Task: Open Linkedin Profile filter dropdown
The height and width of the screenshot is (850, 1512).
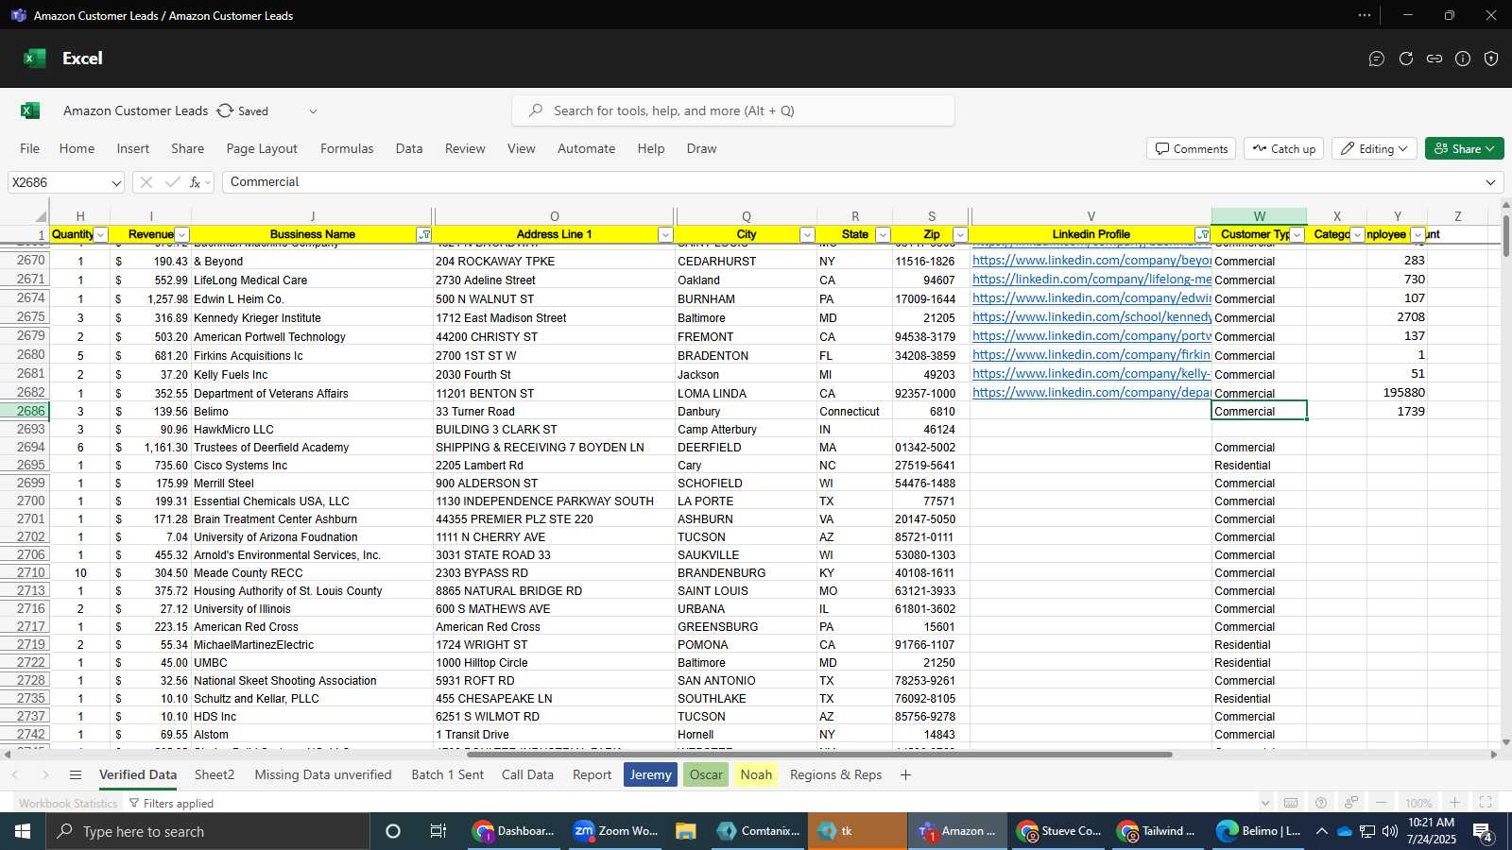Action: 1202,234
